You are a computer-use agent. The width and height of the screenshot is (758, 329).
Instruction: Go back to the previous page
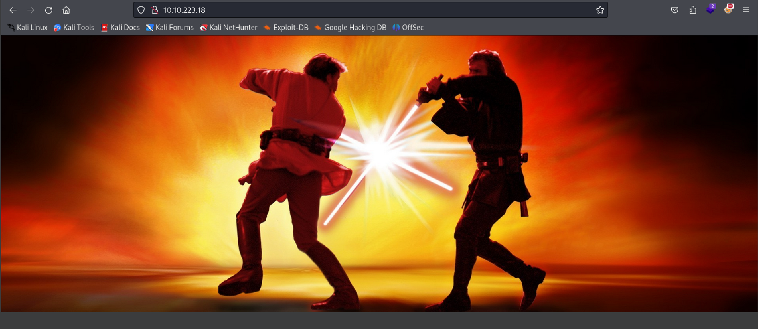coord(13,10)
